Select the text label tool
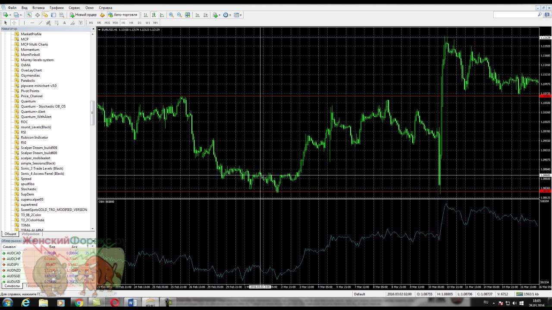Screen dimensions: 552x310 [x=81, y=22]
